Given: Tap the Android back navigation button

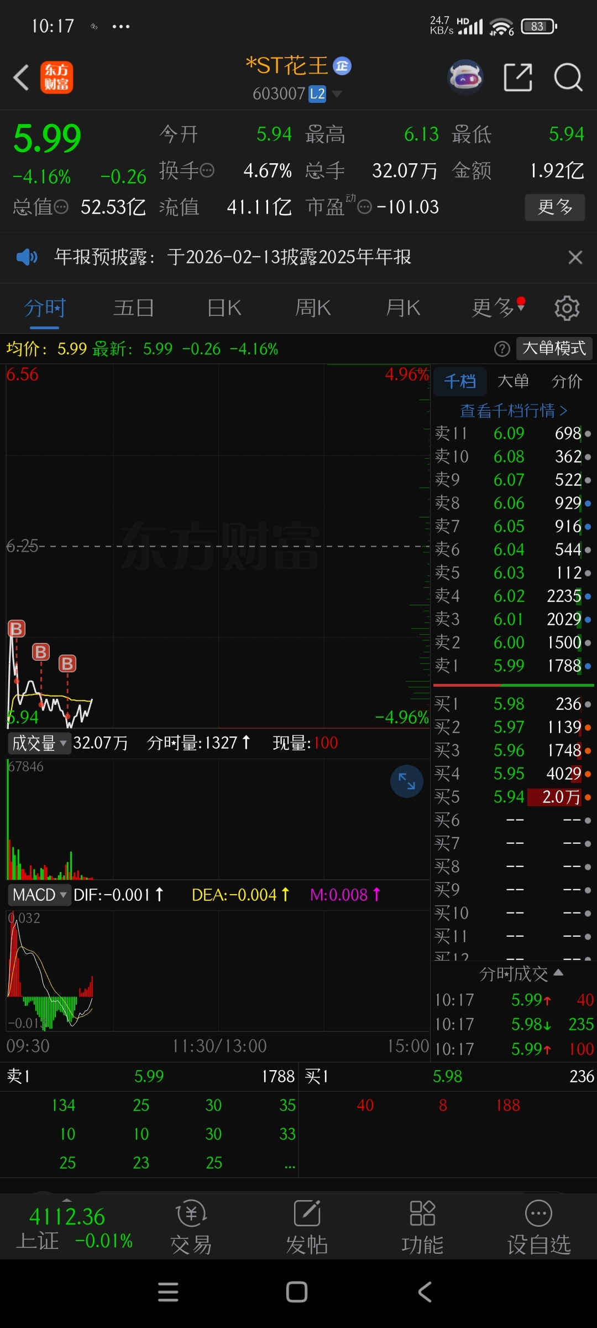Looking at the screenshot, I should [x=425, y=1292].
